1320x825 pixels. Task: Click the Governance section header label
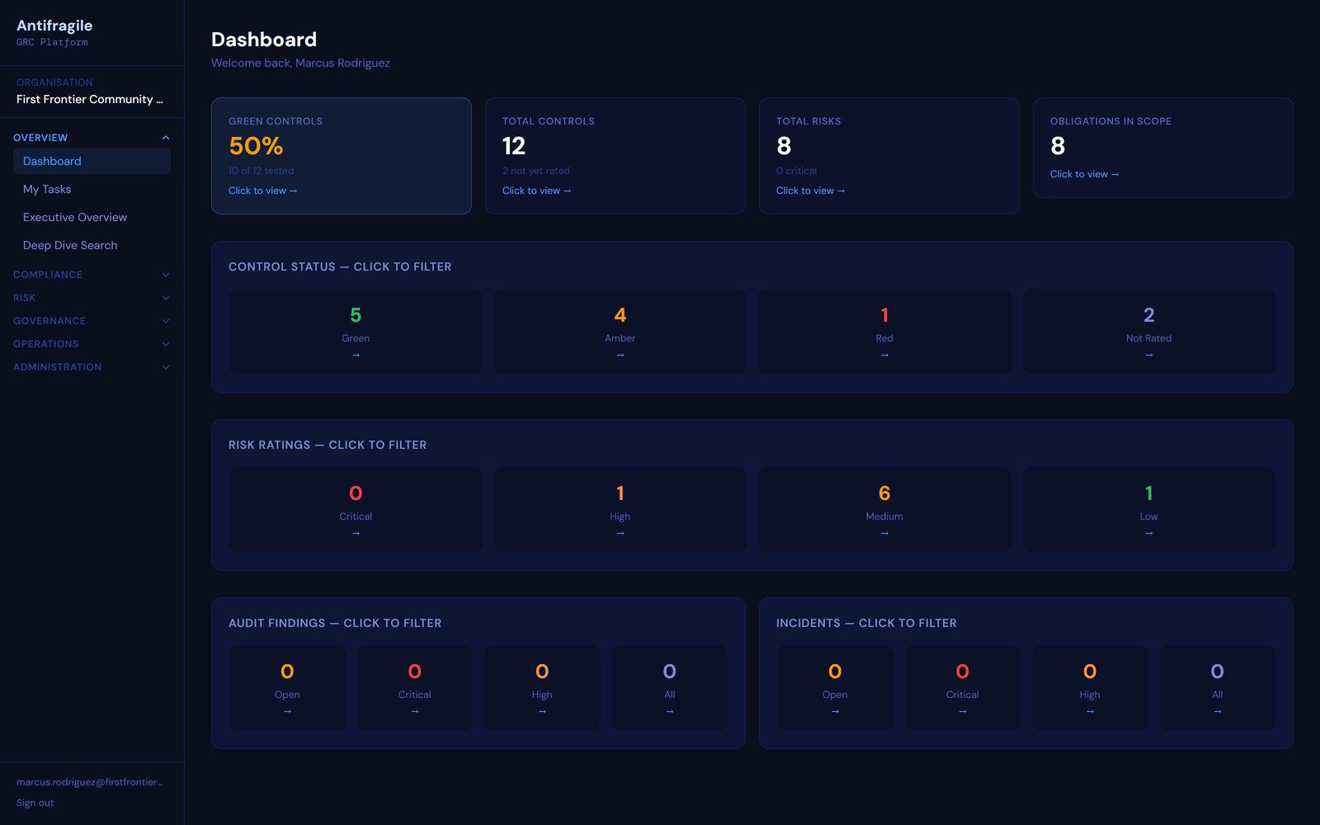(49, 321)
